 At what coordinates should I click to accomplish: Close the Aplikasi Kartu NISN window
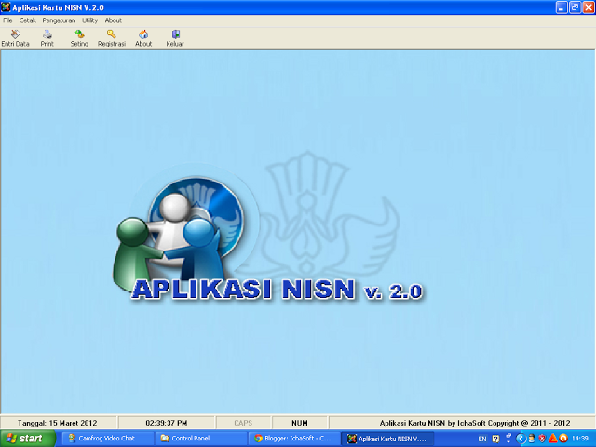(x=589, y=7)
